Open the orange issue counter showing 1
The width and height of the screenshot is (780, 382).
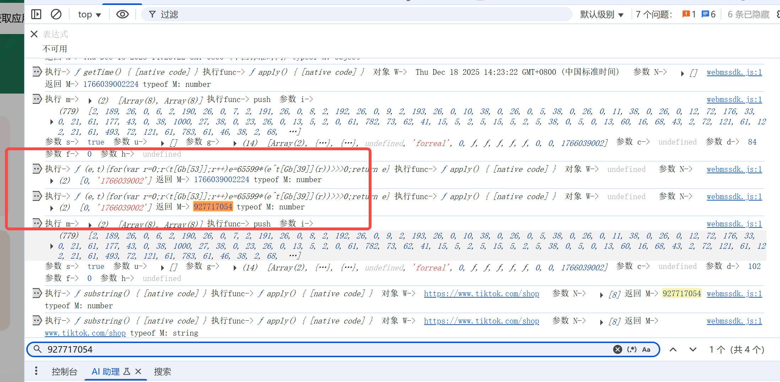point(689,15)
